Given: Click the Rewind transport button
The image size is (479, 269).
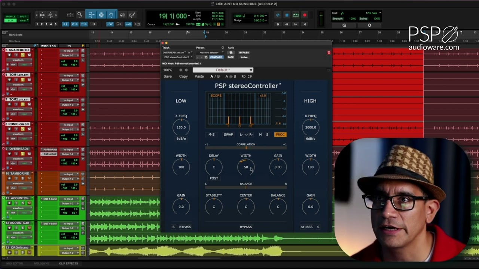Looking at the screenshot, I should (287, 24).
